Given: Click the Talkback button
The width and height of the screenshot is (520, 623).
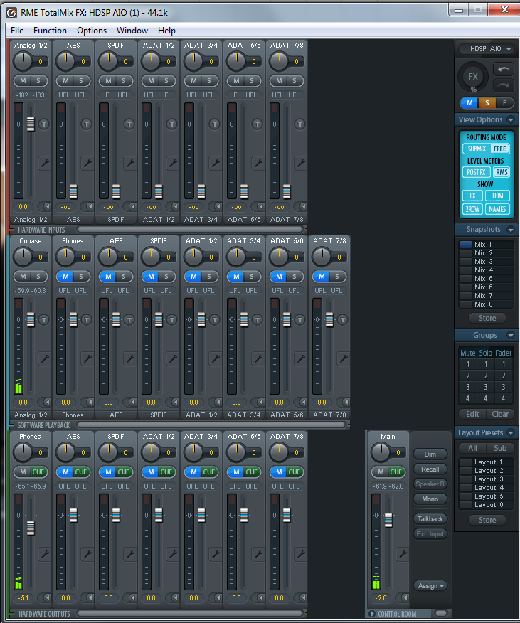Looking at the screenshot, I should 430,519.
